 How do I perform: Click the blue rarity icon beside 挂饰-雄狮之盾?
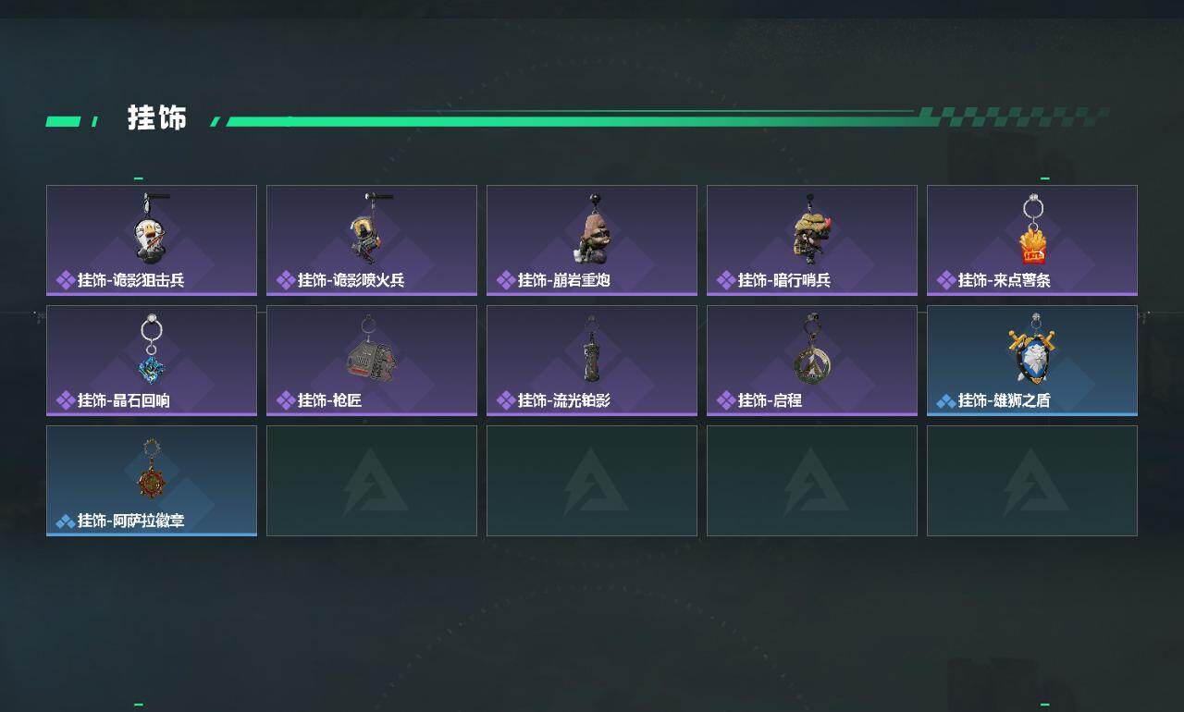pyautogui.click(x=946, y=401)
